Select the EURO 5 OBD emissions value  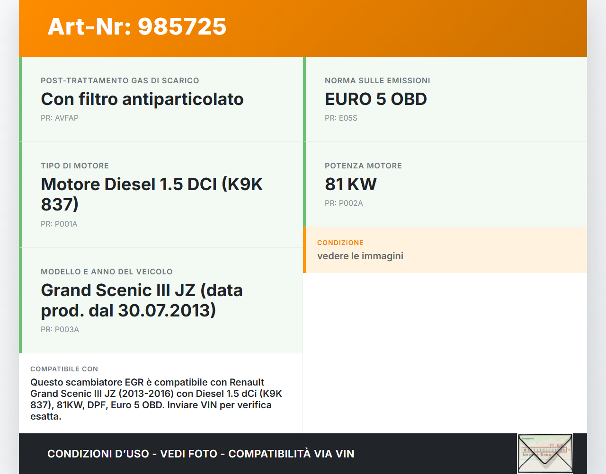tap(376, 99)
